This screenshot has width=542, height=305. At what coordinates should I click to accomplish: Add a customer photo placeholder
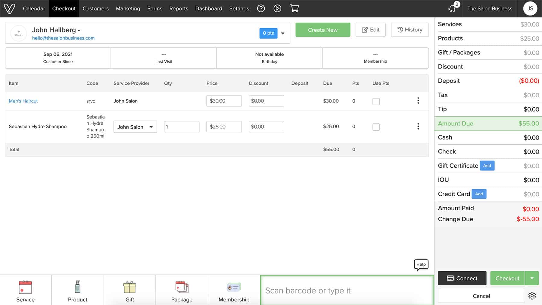point(19,33)
